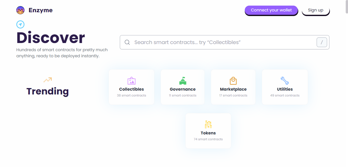
Task: Click the yellow Tokens coin stack icon
Action: pos(208,124)
